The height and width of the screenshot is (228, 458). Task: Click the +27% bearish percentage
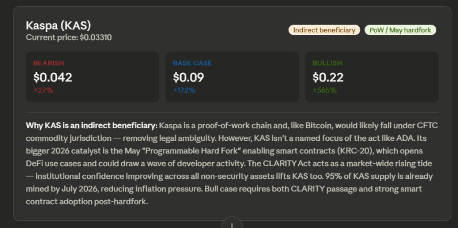point(43,90)
